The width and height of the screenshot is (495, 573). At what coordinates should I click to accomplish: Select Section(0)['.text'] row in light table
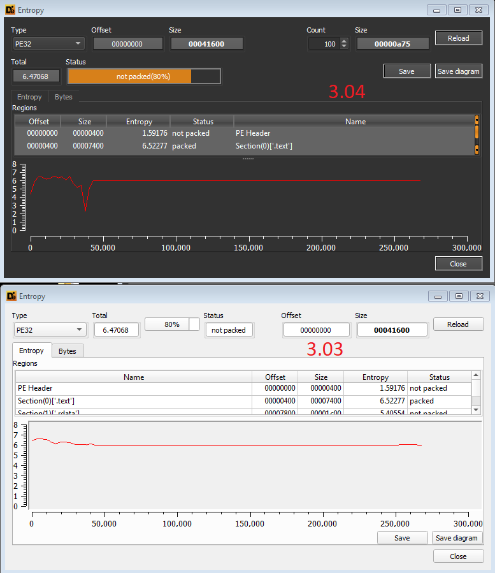point(243,401)
